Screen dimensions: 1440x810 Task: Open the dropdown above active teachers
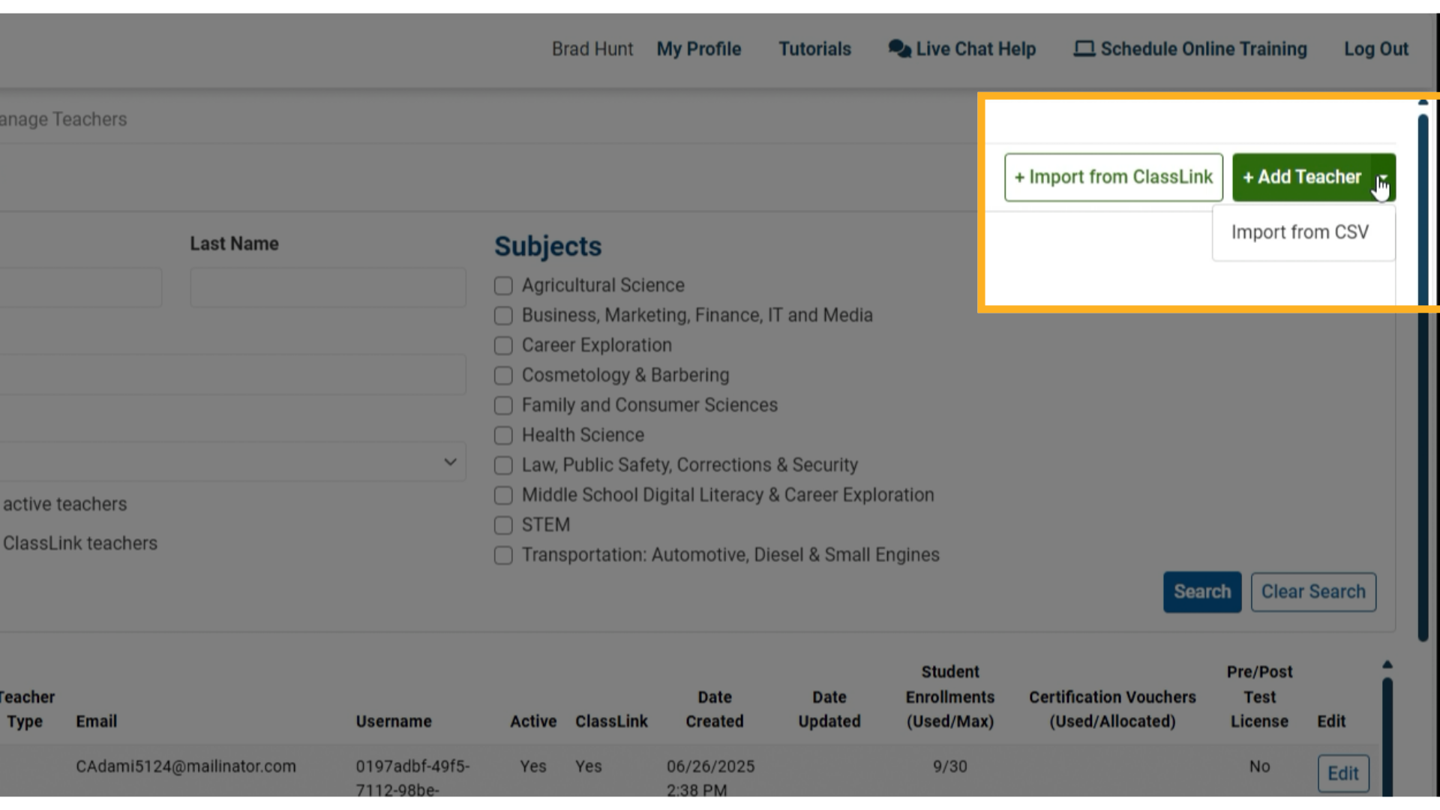point(232,461)
